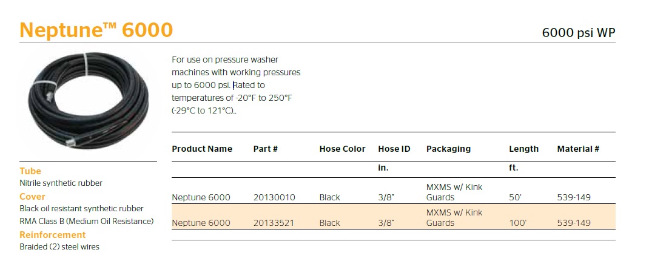
Task: Click the Length column header
Action: click(523, 149)
